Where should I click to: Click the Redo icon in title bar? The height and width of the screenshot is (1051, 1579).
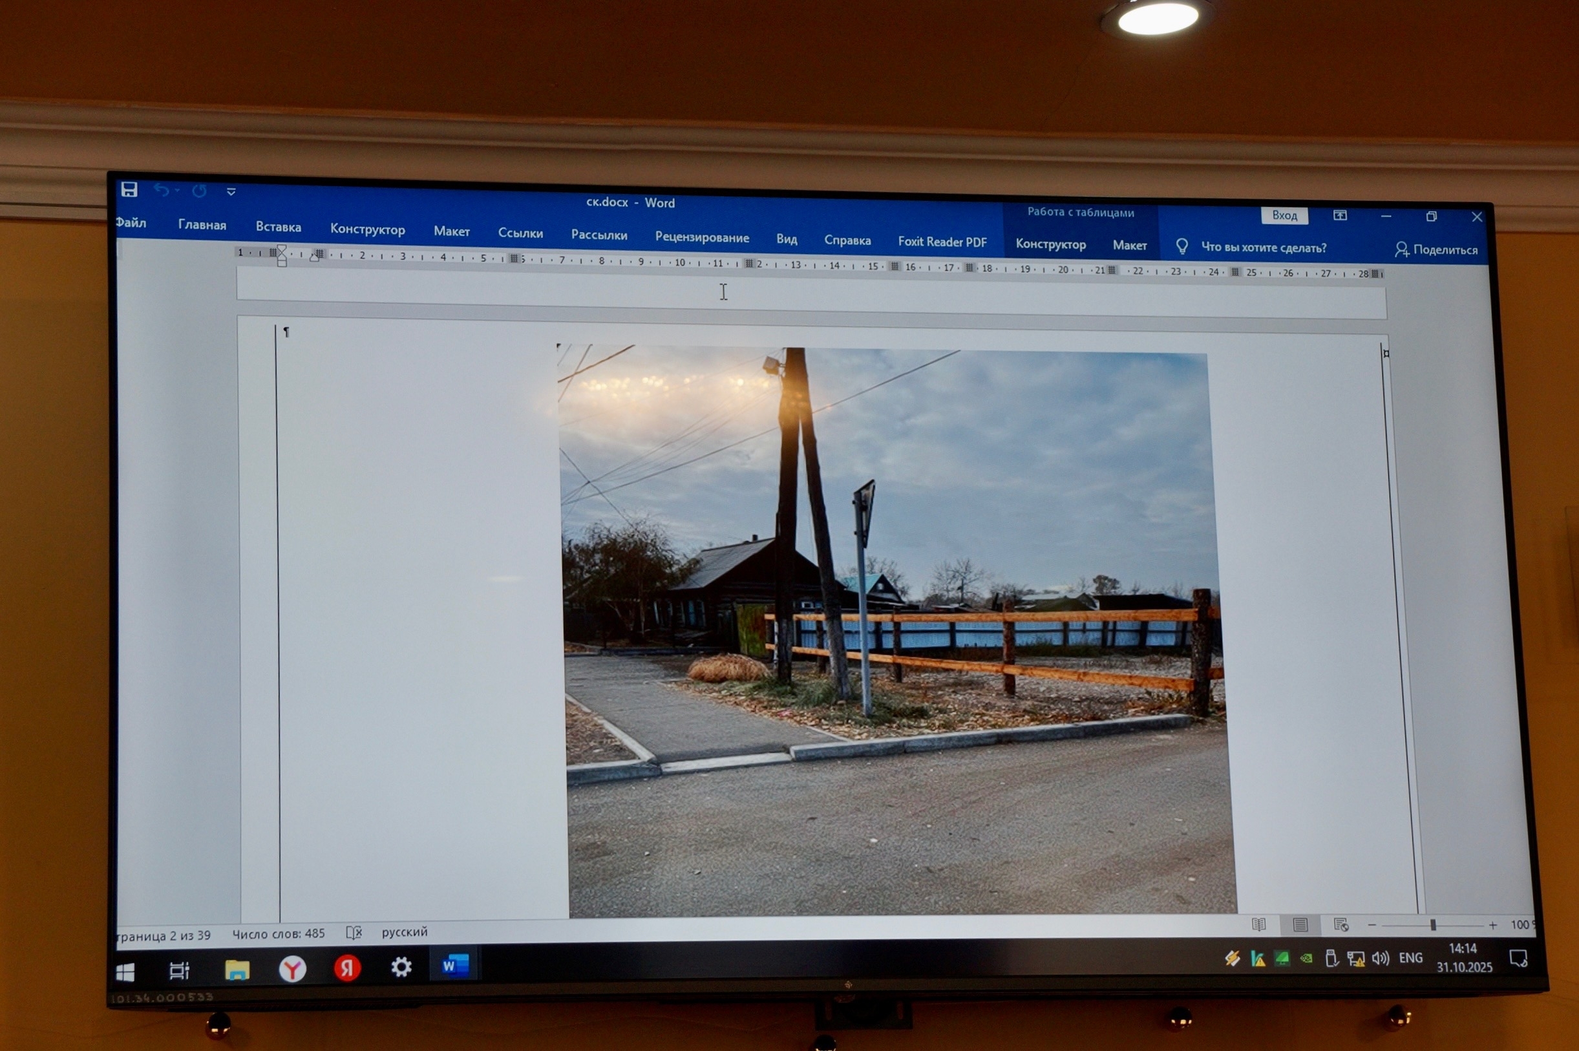click(199, 191)
